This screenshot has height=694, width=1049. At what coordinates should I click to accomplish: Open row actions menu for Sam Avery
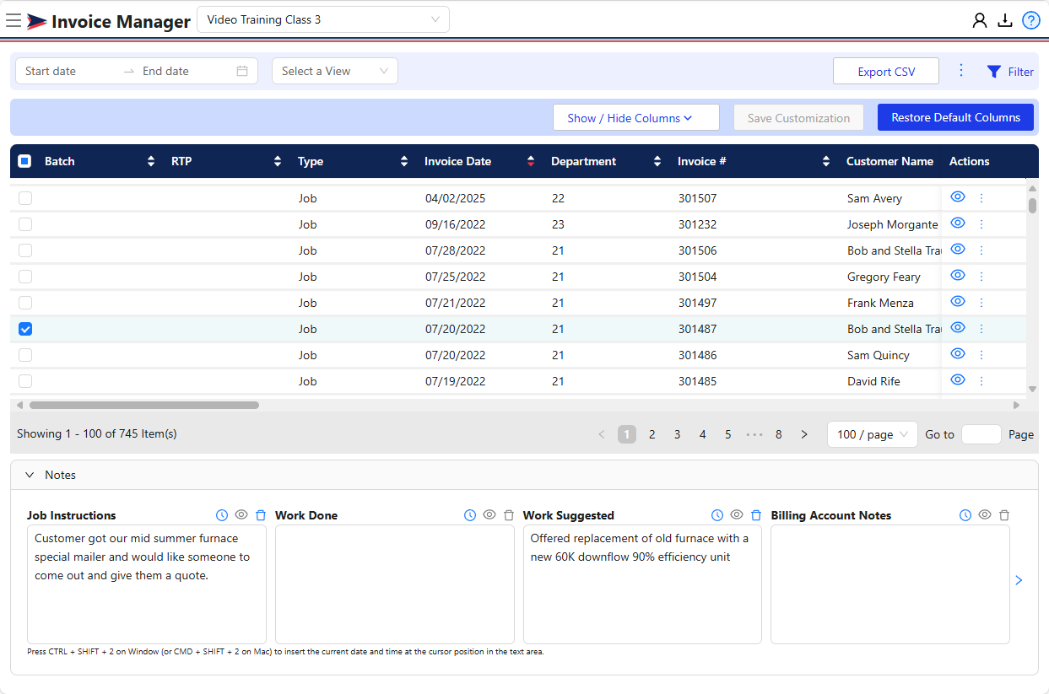click(981, 198)
